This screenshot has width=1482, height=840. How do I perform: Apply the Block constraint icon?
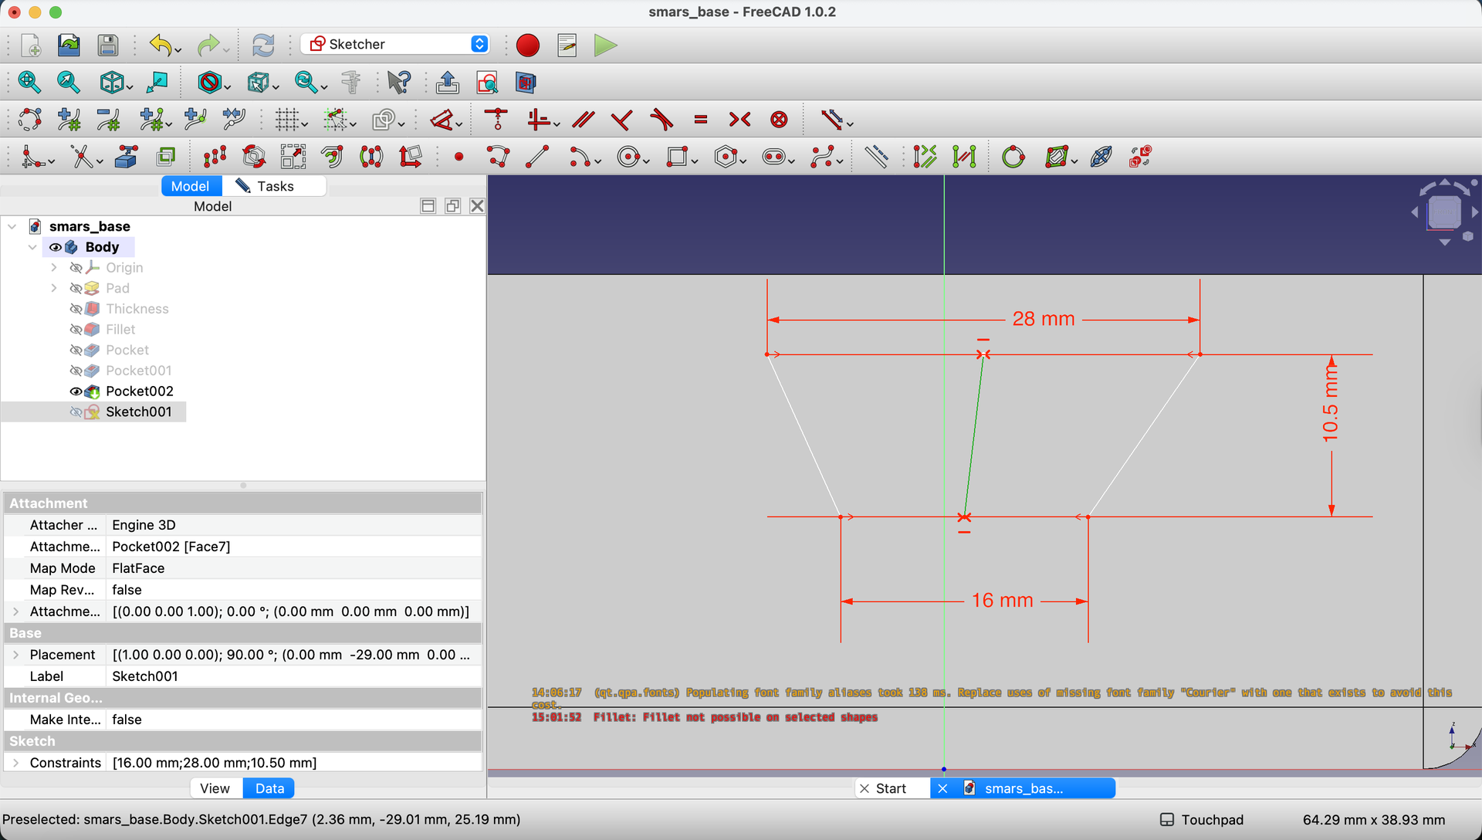(780, 120)
